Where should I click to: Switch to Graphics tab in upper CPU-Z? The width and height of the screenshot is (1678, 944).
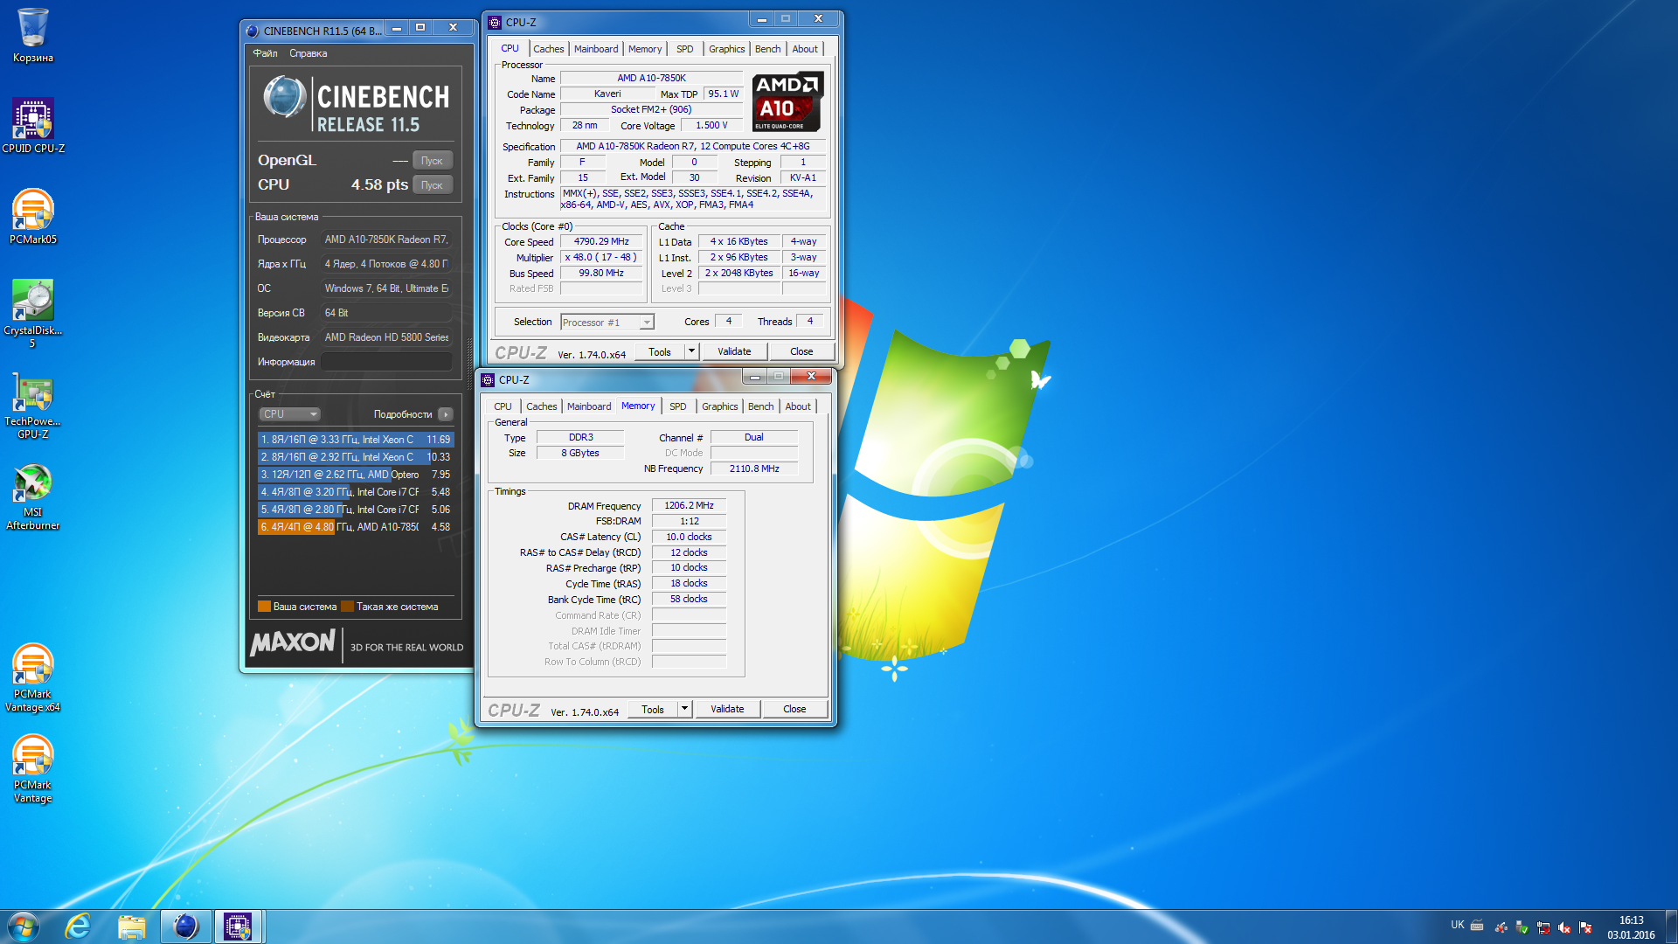point(727,49)
